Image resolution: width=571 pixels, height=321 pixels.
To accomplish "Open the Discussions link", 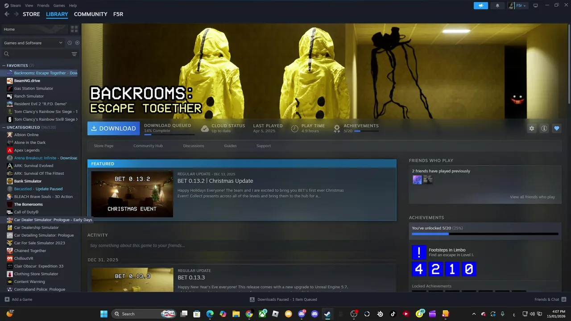I will click(x=194, y=146).
